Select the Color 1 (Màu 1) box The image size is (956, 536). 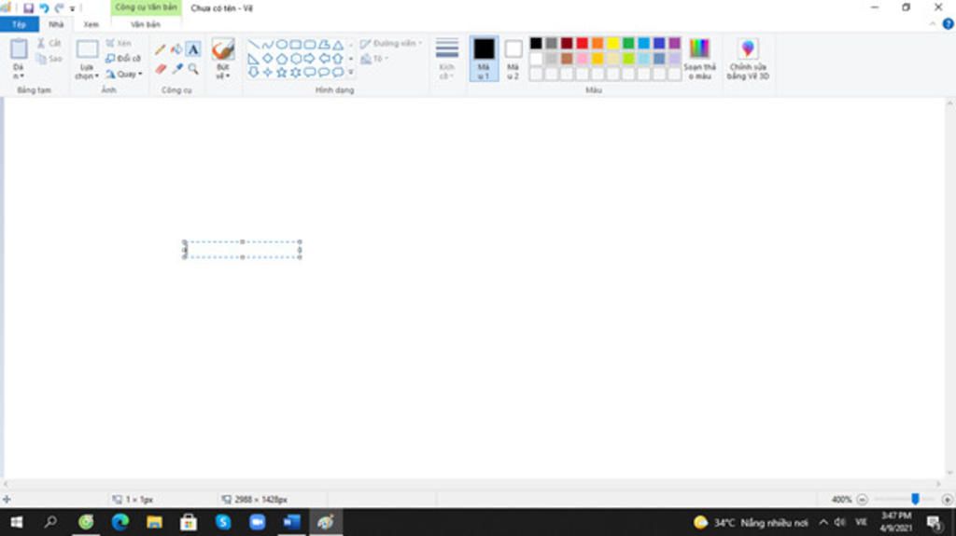484,59
